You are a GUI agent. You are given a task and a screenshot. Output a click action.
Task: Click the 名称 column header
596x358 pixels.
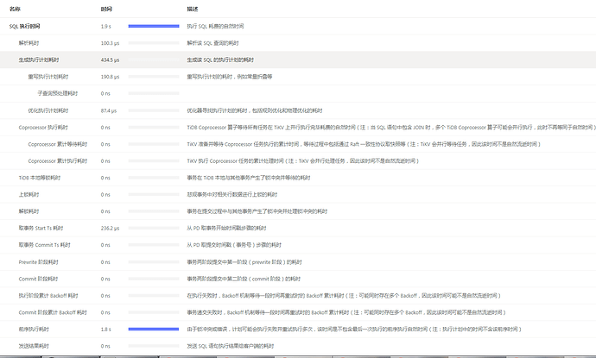click(x=15, y=9)
